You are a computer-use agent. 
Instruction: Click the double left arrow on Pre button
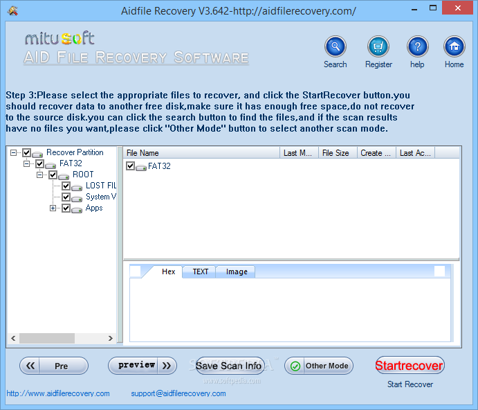pyautogui.click(x=30, y=366)
